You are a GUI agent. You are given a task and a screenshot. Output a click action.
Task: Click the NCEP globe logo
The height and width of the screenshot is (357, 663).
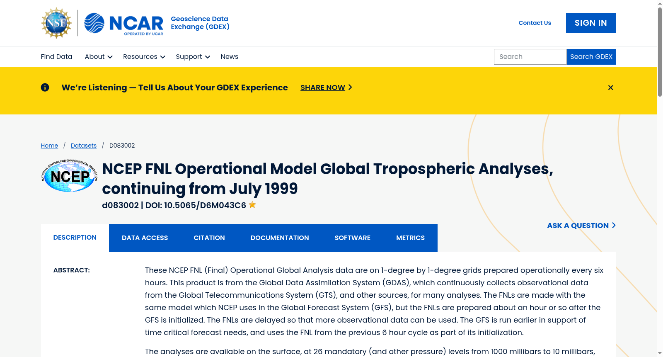point(70,176)
